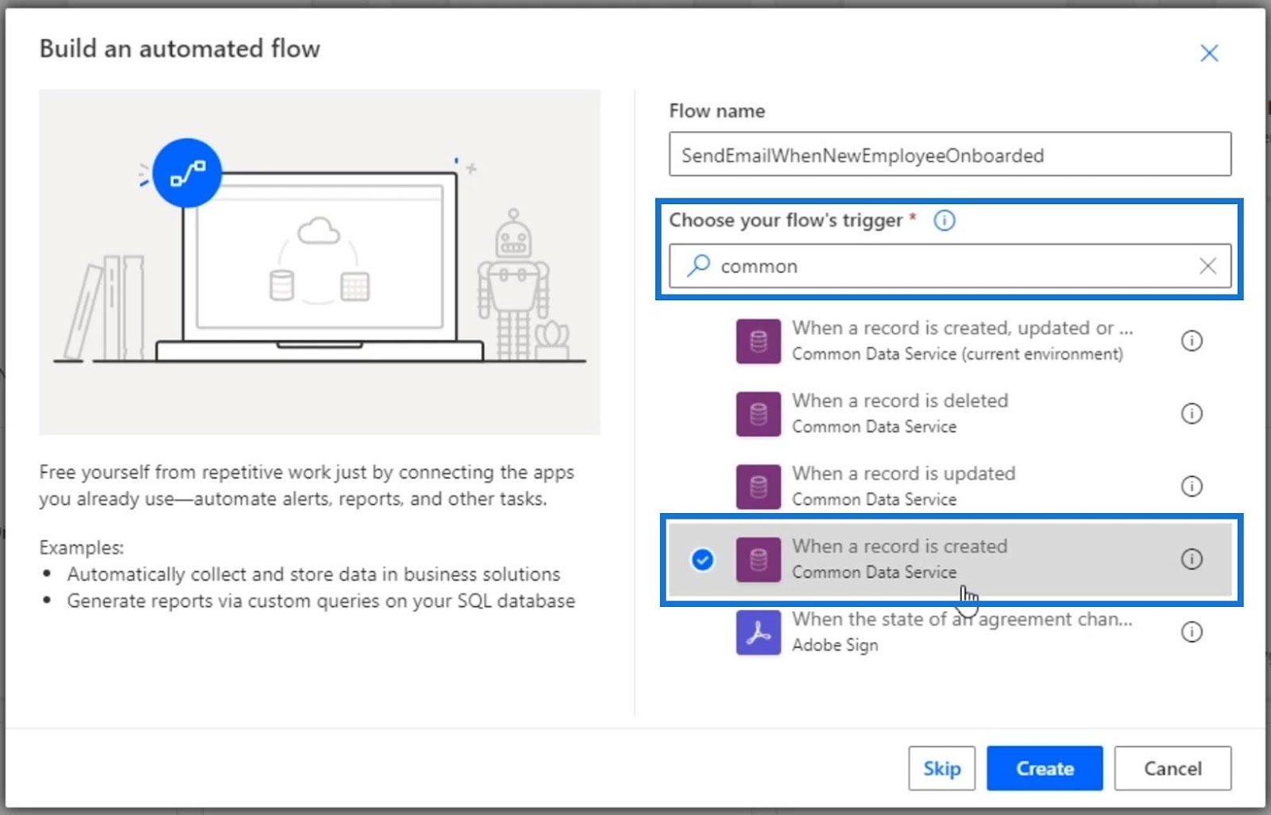The image size is (1271, 815).
Task: Click info icon for 'When a record is updated'
Action: (1192, 486)
